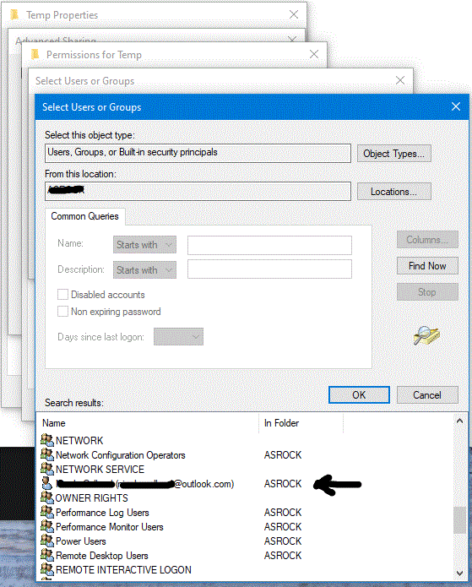
Task: Select the outlook.com user account row
Action: tap(145, 484)
